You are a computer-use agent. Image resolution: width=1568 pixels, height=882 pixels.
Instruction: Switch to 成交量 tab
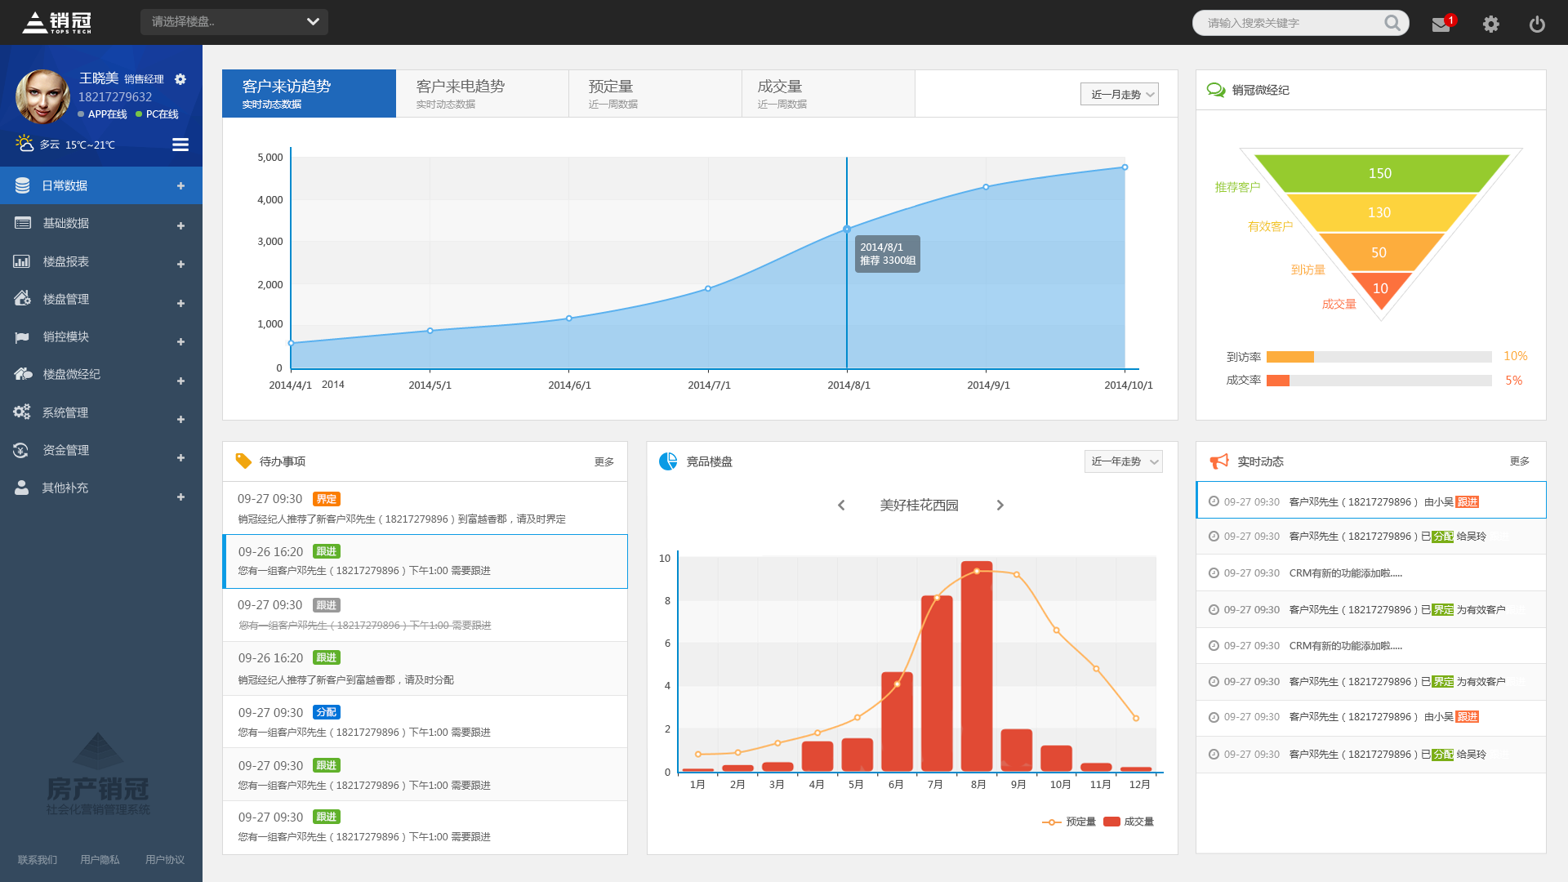pos(829,93)
